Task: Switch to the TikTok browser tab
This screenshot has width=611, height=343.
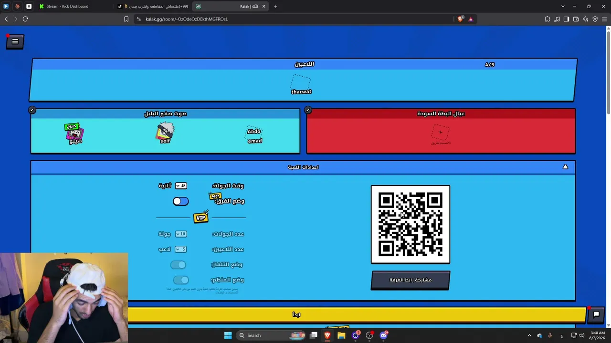Action: [154, 6]
